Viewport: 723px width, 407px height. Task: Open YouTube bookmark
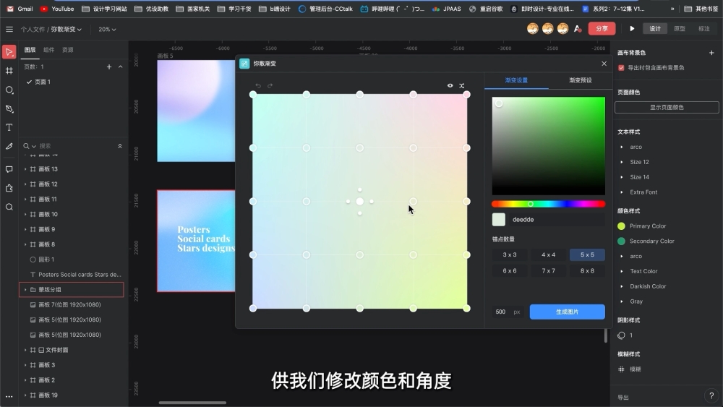pos(56,9)
